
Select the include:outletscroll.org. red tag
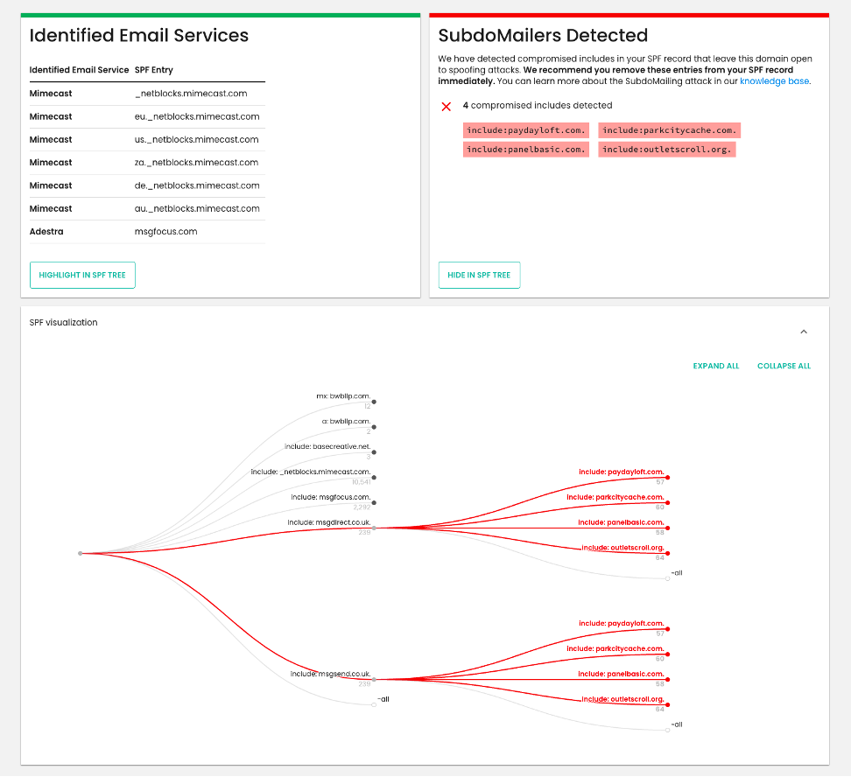click(x=666, y=150)
